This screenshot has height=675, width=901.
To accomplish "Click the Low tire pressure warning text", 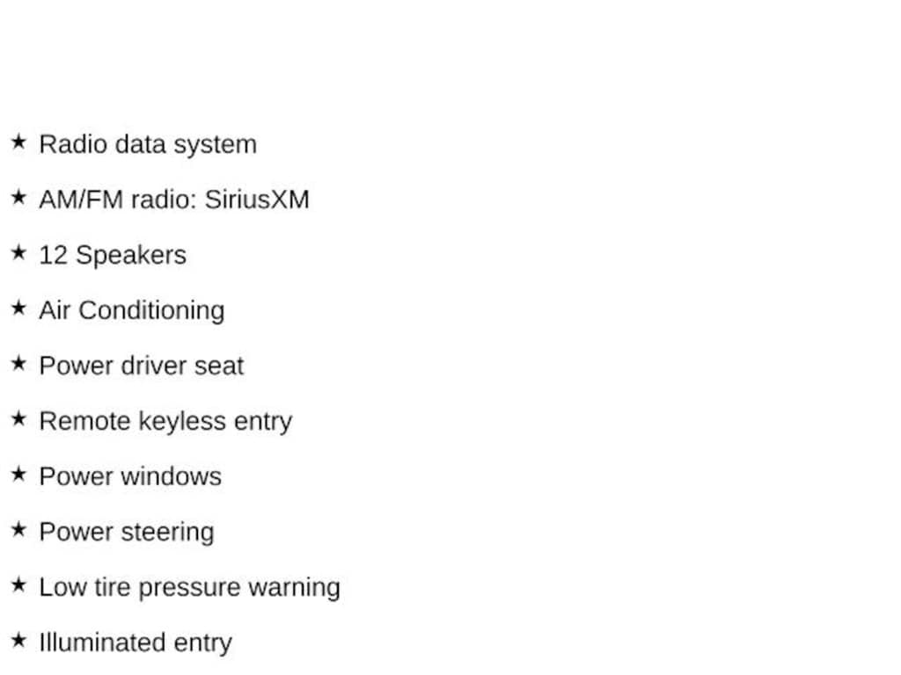I will coord(189,587).
